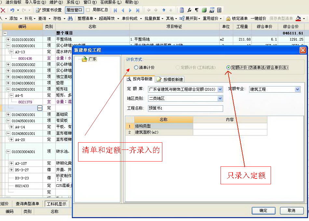309x221 pixels.
Task: Open the calculator icon in toolbar
Action: click(182, 10)
